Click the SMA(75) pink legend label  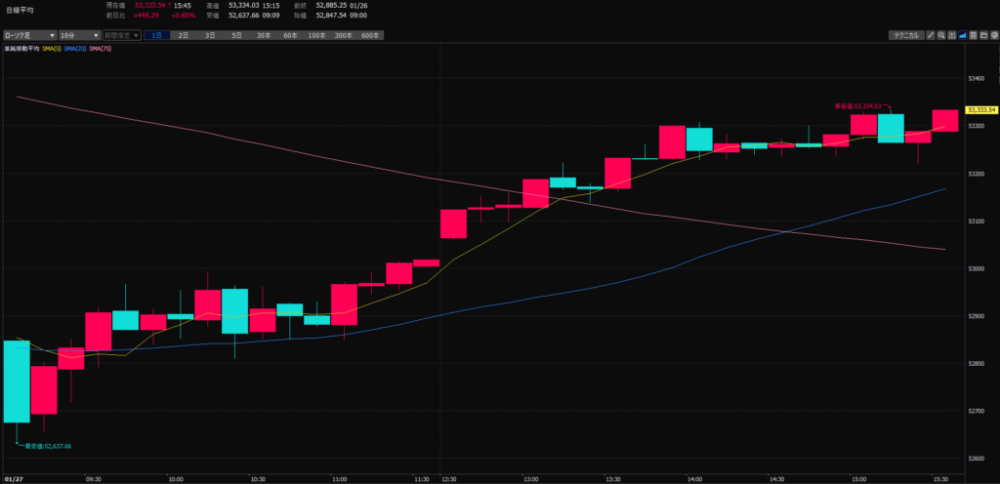coord(100,48)
